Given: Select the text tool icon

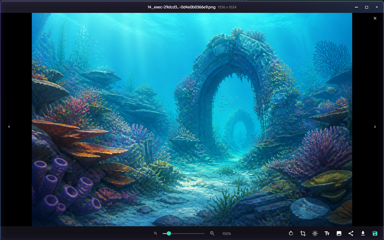Looking at the screenshot, I should (327, 233).
